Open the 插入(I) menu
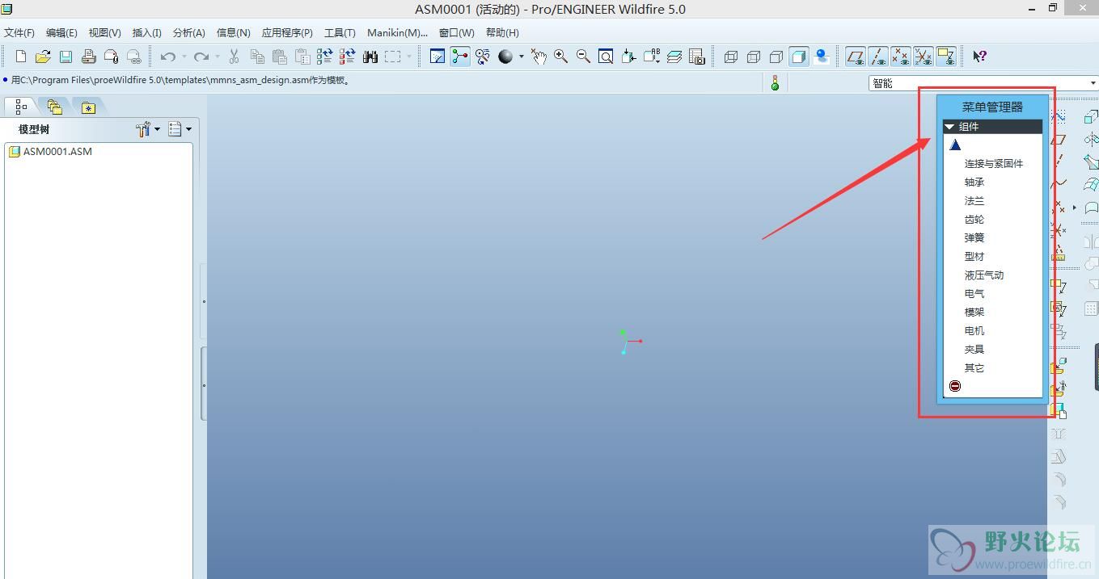The height and width of the screenshot is (579, 1099). [x=146, y=33]
